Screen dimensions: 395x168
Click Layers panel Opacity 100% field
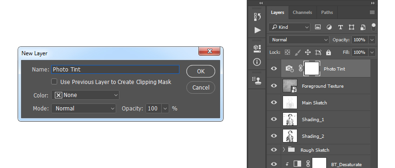click(x=360, y=40)
